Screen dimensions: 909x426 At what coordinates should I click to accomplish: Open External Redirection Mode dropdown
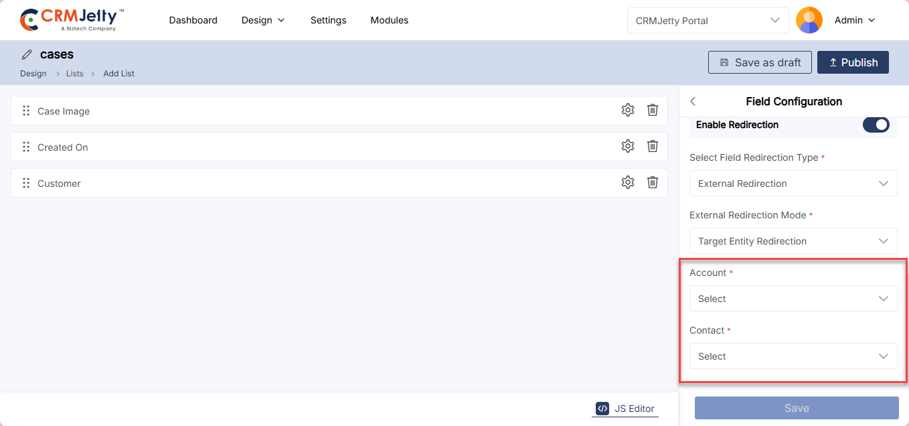[793, 241]
